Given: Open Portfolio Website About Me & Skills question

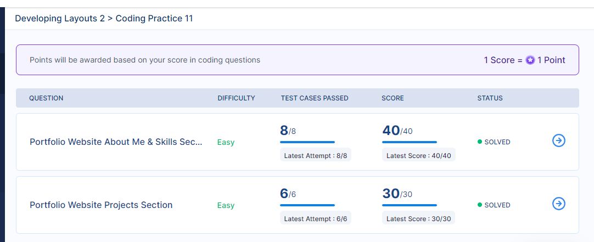Looking at the screenshot, I should [116, 142].
